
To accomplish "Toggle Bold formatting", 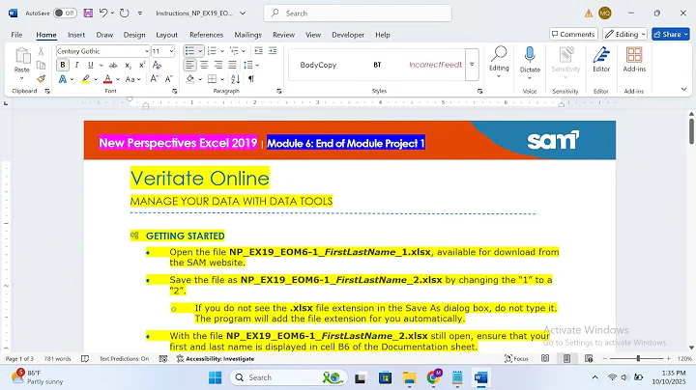I will point(63,65).
